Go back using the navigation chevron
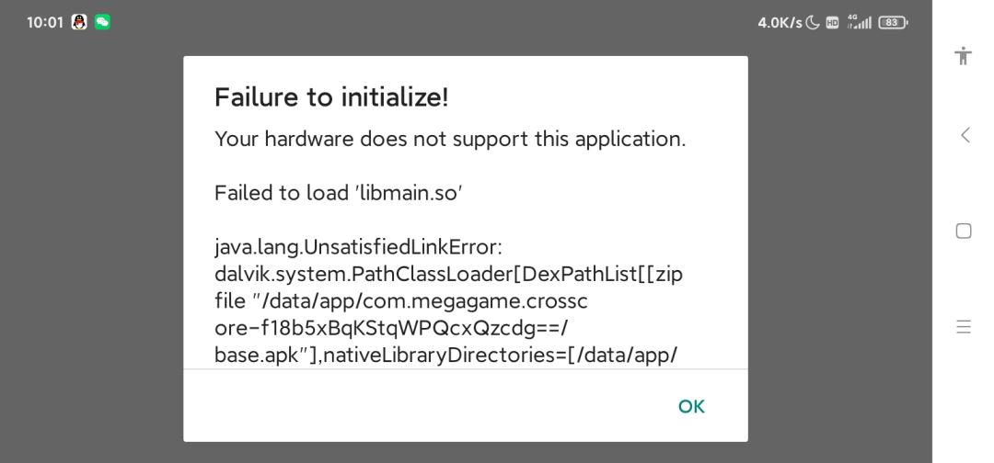This screenshot has height=463, width=994. pyautogui.click(x=965, y=135)
